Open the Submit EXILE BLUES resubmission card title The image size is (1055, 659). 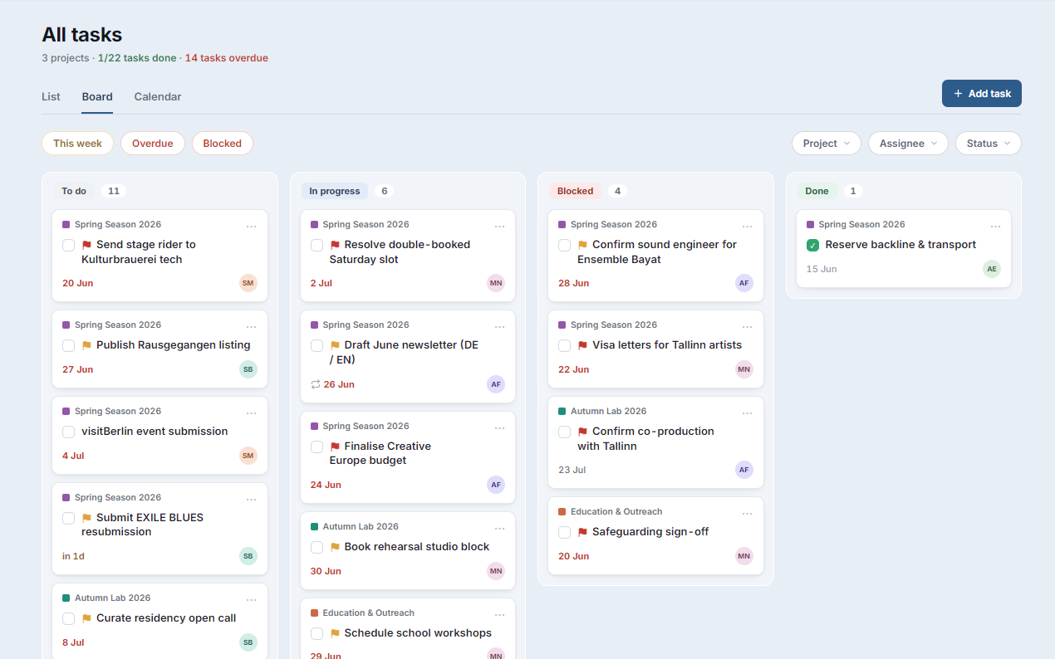pyautogui.click(x=142, y=525)
